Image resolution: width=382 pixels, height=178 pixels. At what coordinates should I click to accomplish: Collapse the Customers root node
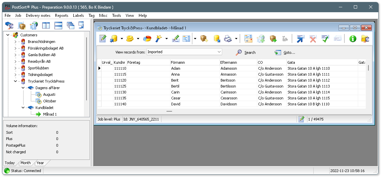coord(8,35)
